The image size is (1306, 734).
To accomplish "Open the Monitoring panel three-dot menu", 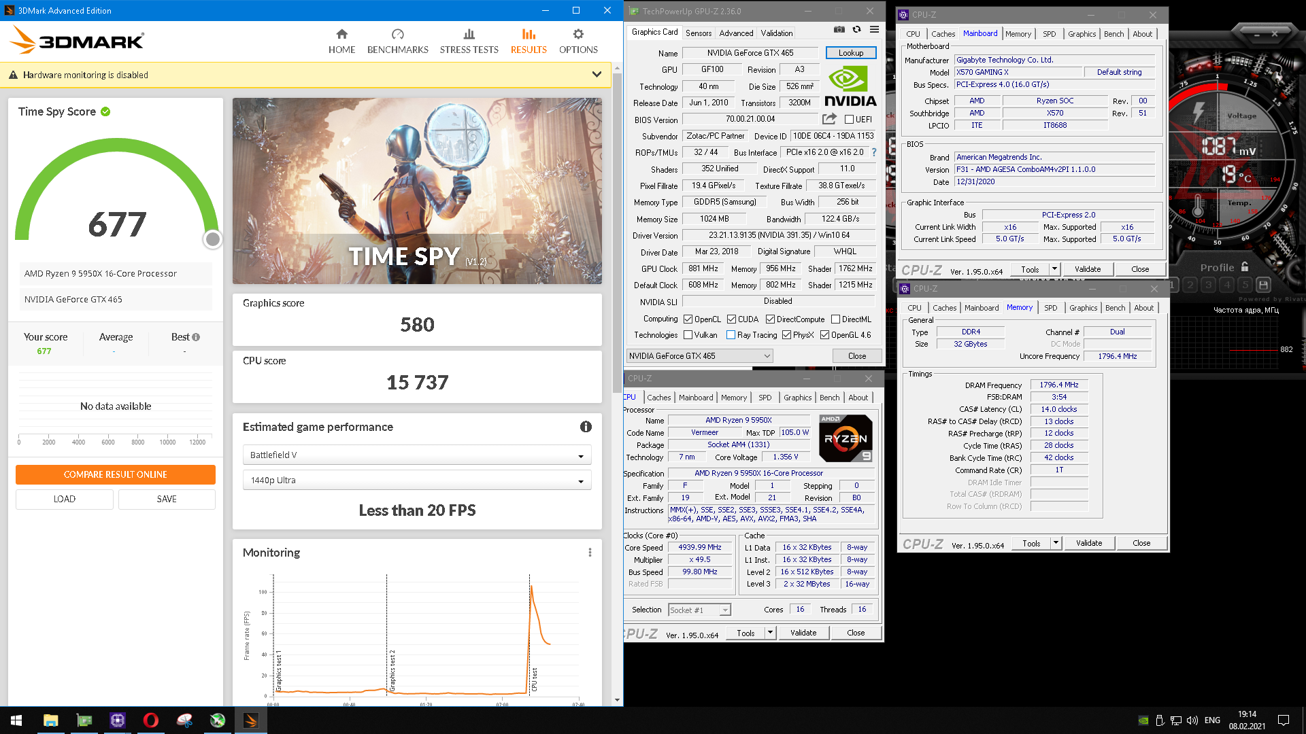I will point(590,553).
